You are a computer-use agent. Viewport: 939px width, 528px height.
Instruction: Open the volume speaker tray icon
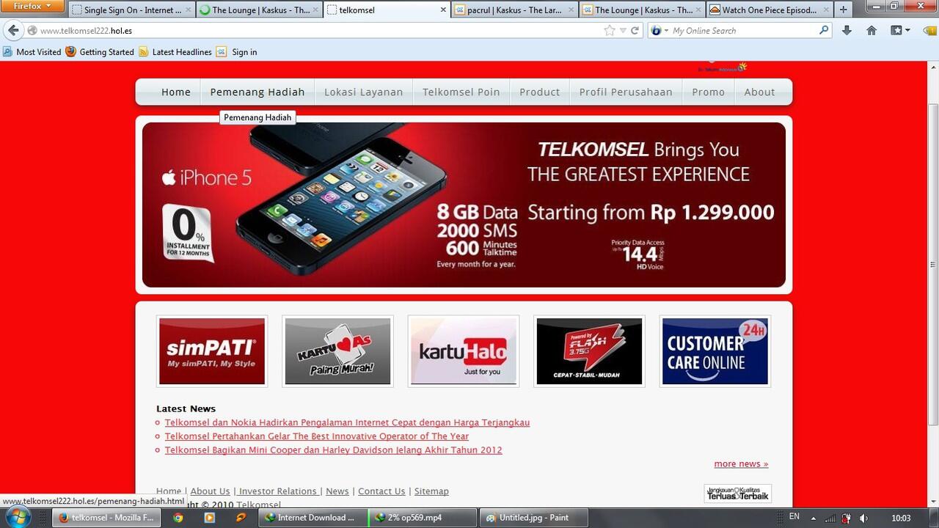pyautogui.click(x=863, y=518)
